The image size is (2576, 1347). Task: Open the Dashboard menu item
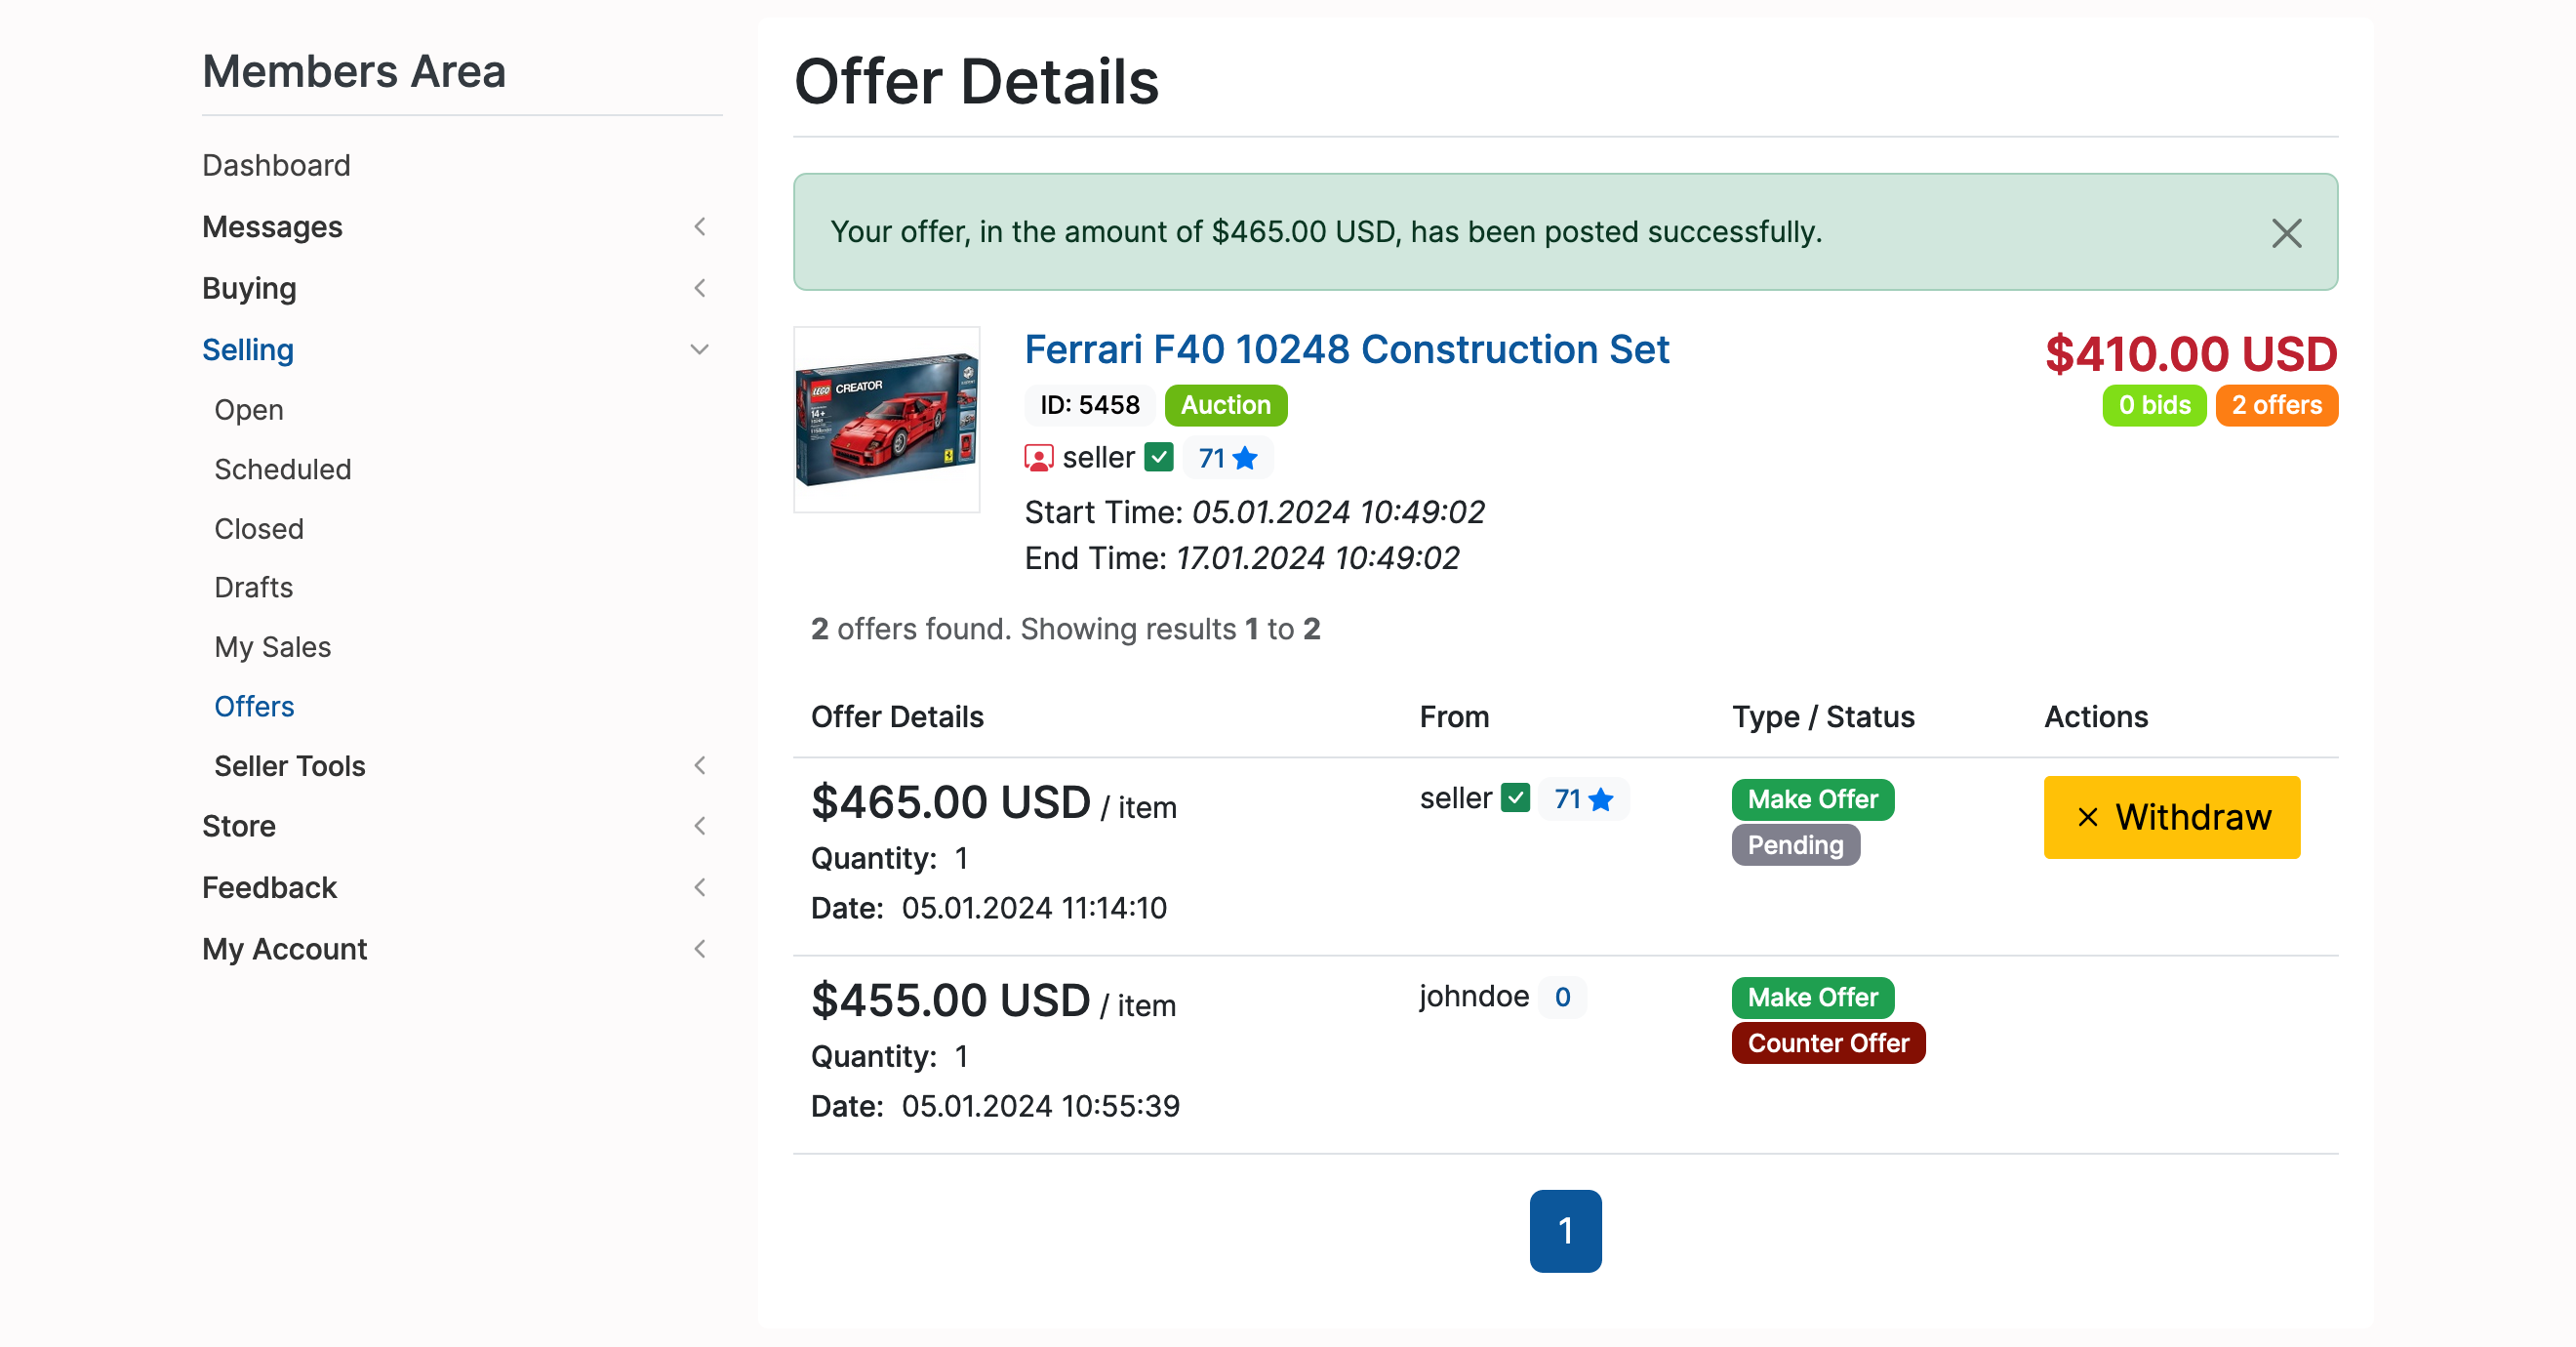coord(276,165)
